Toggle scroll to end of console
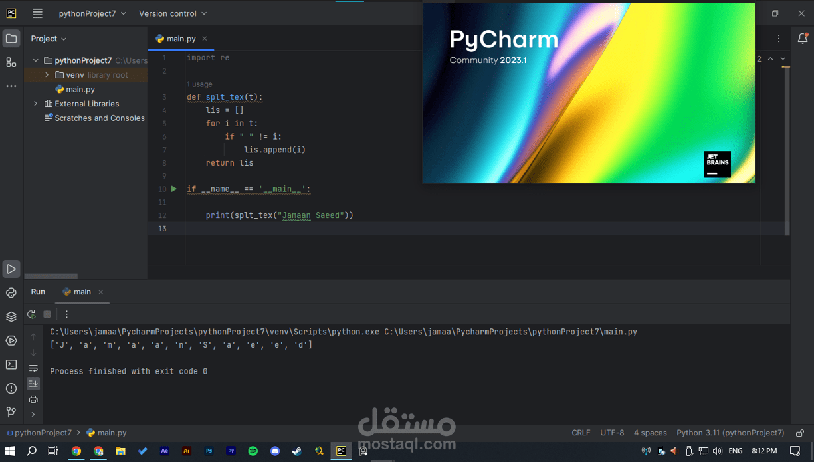The width and height of the screenshot is (814, 462). click(33, 384)
